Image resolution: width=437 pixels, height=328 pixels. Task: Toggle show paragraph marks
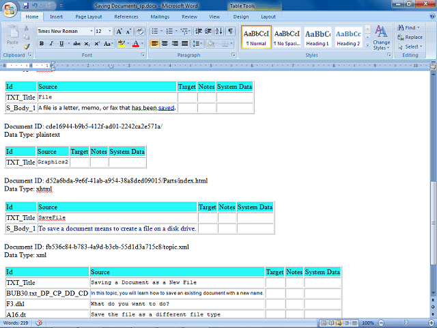coord(230,31)
